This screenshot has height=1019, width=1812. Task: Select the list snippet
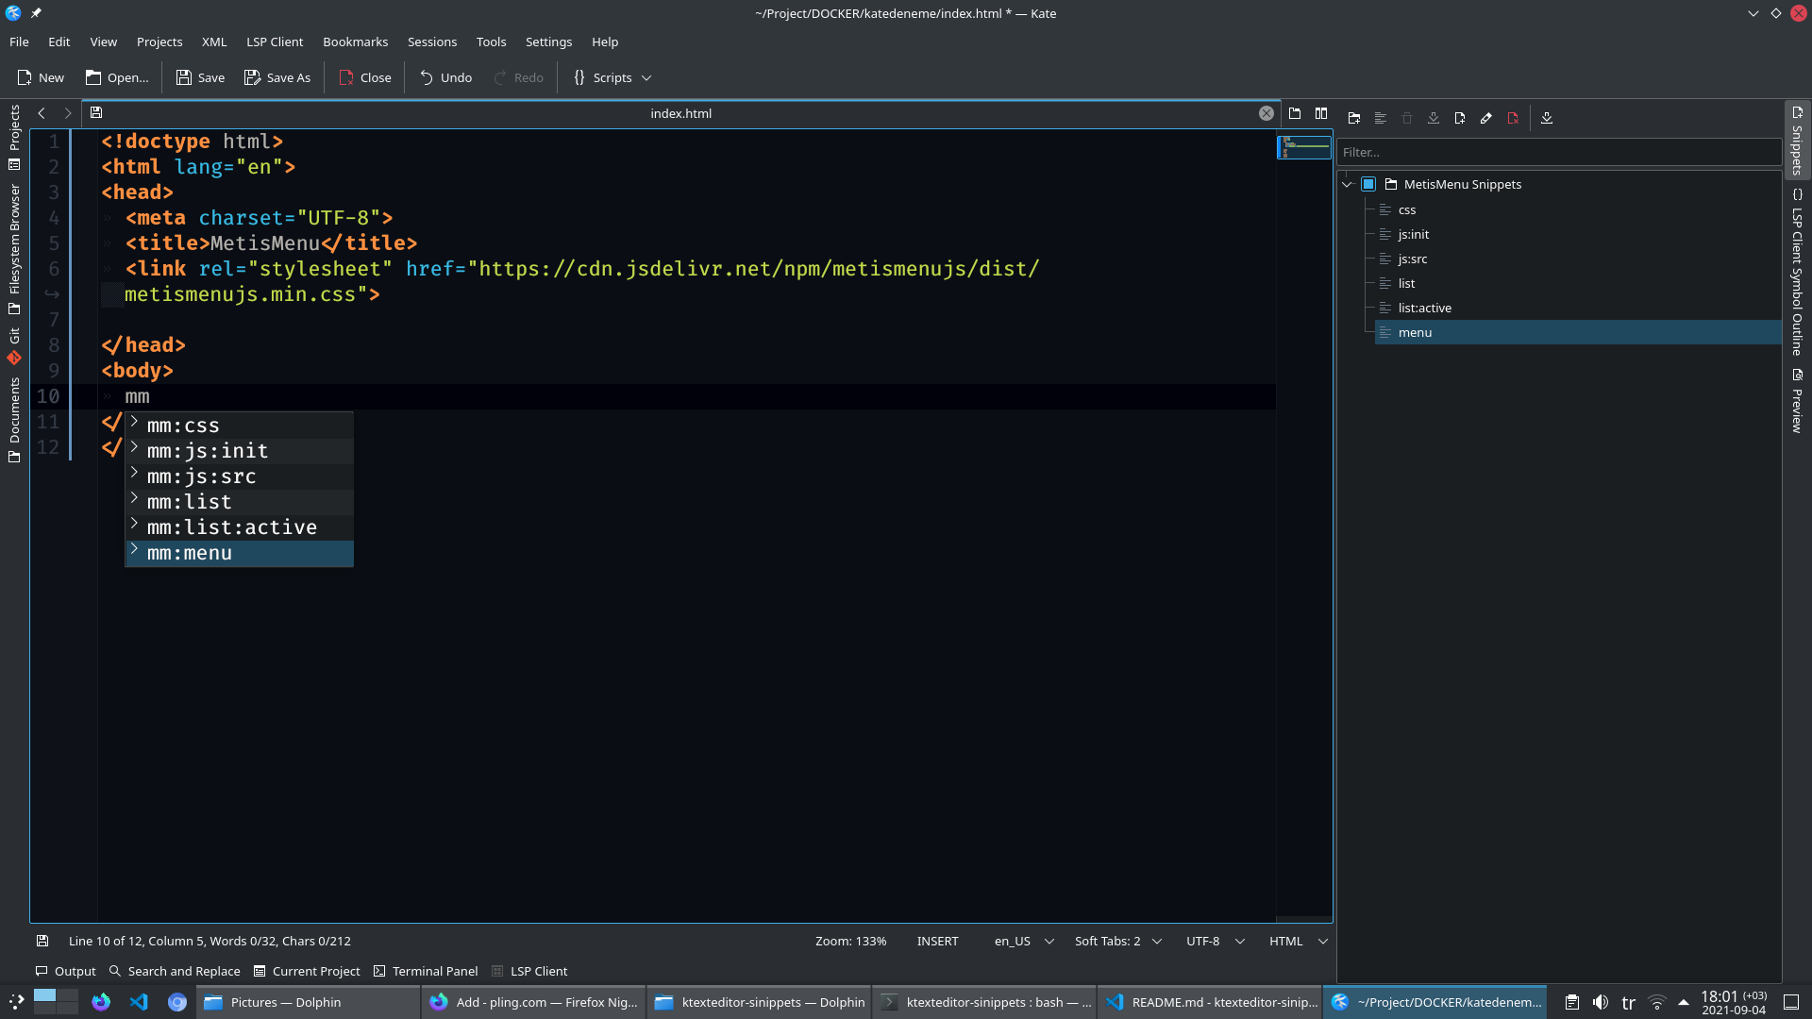tap(1406, 283)
